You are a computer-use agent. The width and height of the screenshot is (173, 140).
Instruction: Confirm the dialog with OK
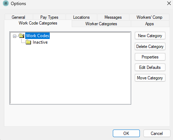(126, 133)
